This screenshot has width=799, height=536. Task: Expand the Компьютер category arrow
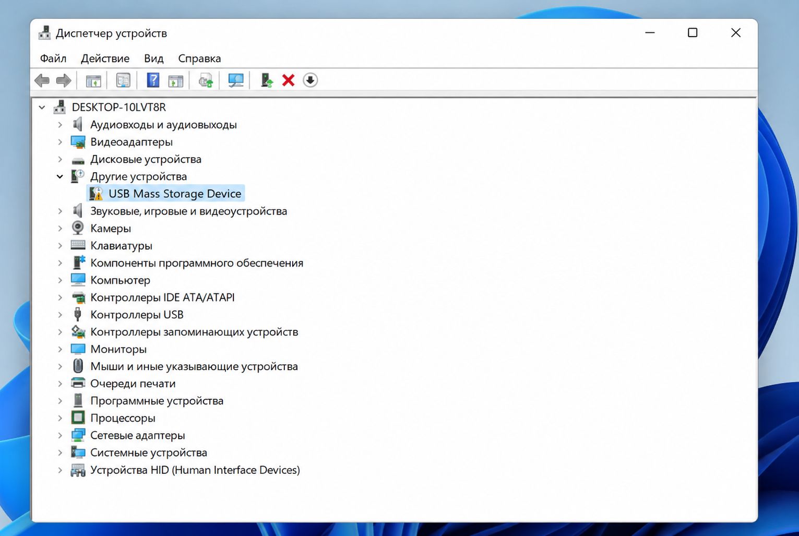click(x=60, y=280)
